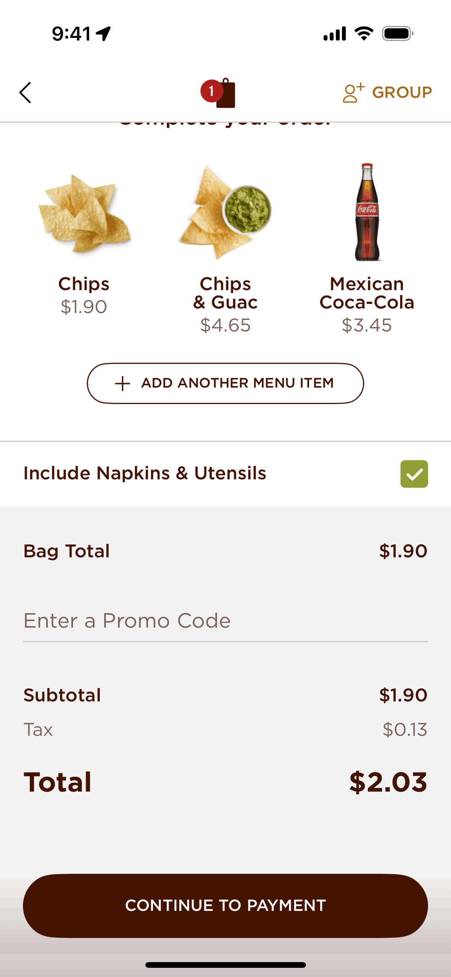Image resolution: width=451 pixels, height=977 pixels.
Task: Tap the Chips & Guac title
Action: (x=225, y=293)
